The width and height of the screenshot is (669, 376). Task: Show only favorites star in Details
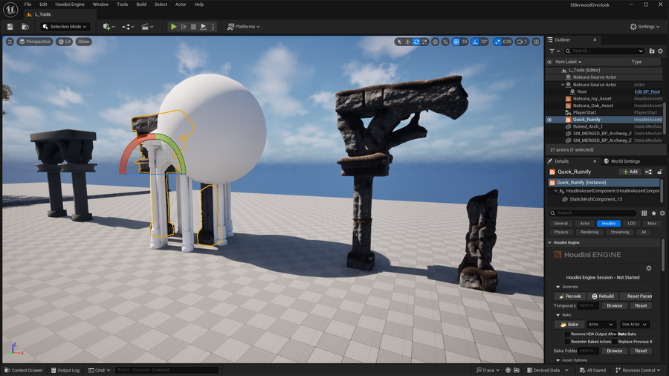(x=653, y=213)
